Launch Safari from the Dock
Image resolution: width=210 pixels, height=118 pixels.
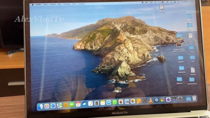click(53, 106)
